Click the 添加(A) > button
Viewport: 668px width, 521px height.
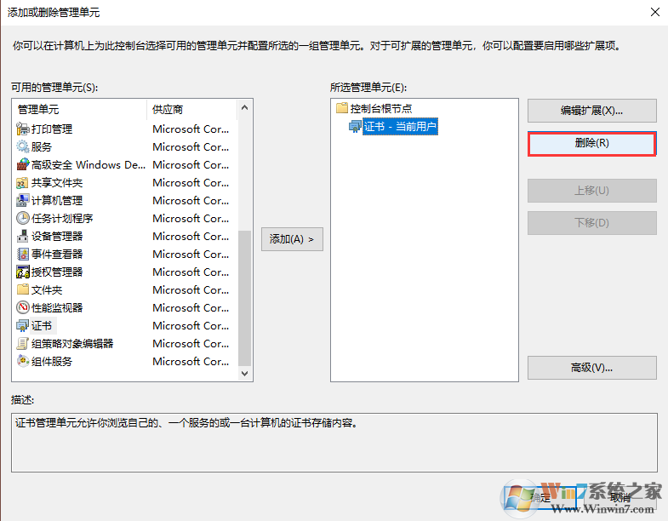[x=292, y=239]
